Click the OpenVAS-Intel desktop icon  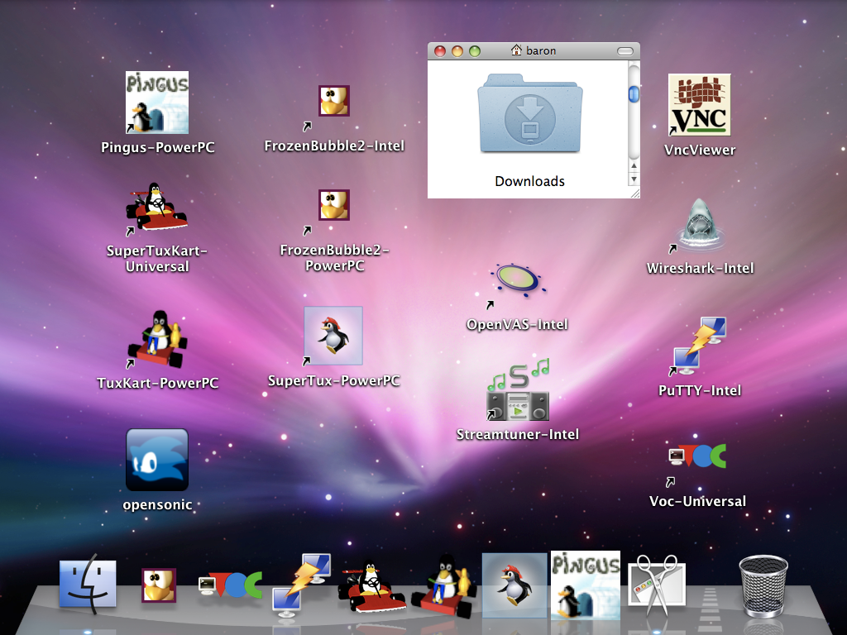(x=518, y=279)
